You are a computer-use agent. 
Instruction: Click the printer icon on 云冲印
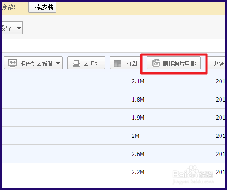tap(76, 63)
